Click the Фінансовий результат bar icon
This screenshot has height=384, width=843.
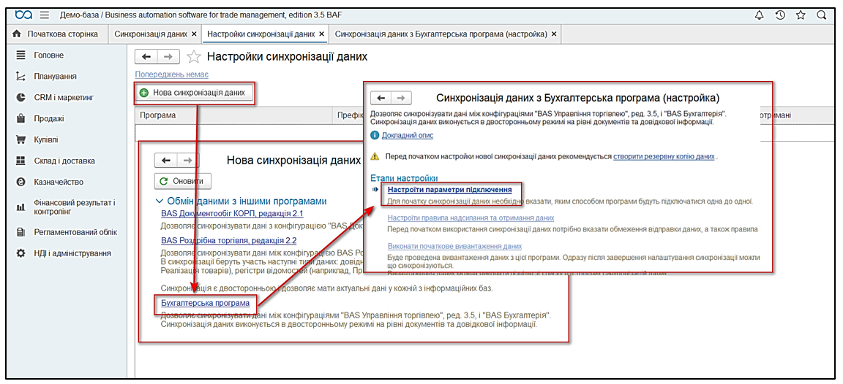(21, 207)
